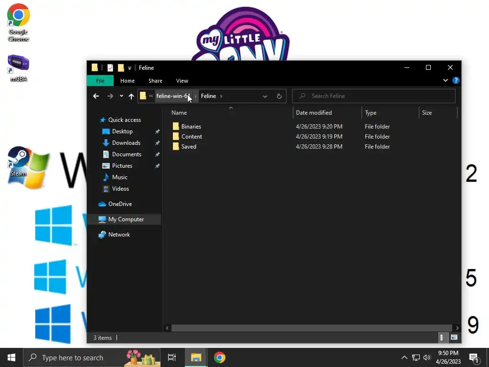
Task: Click File Explorer taskbar icon
Action: tap(196, 357)
